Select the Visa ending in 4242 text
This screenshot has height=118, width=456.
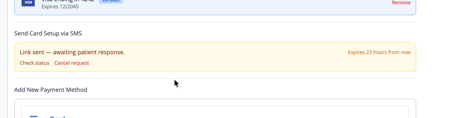click(x=68, y=1)
